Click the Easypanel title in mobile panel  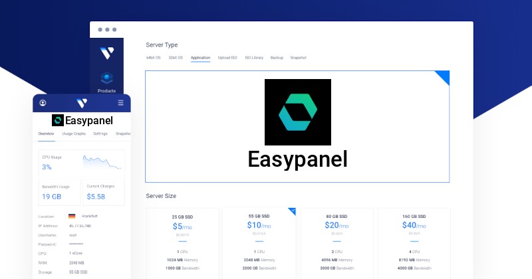point(89,120)
